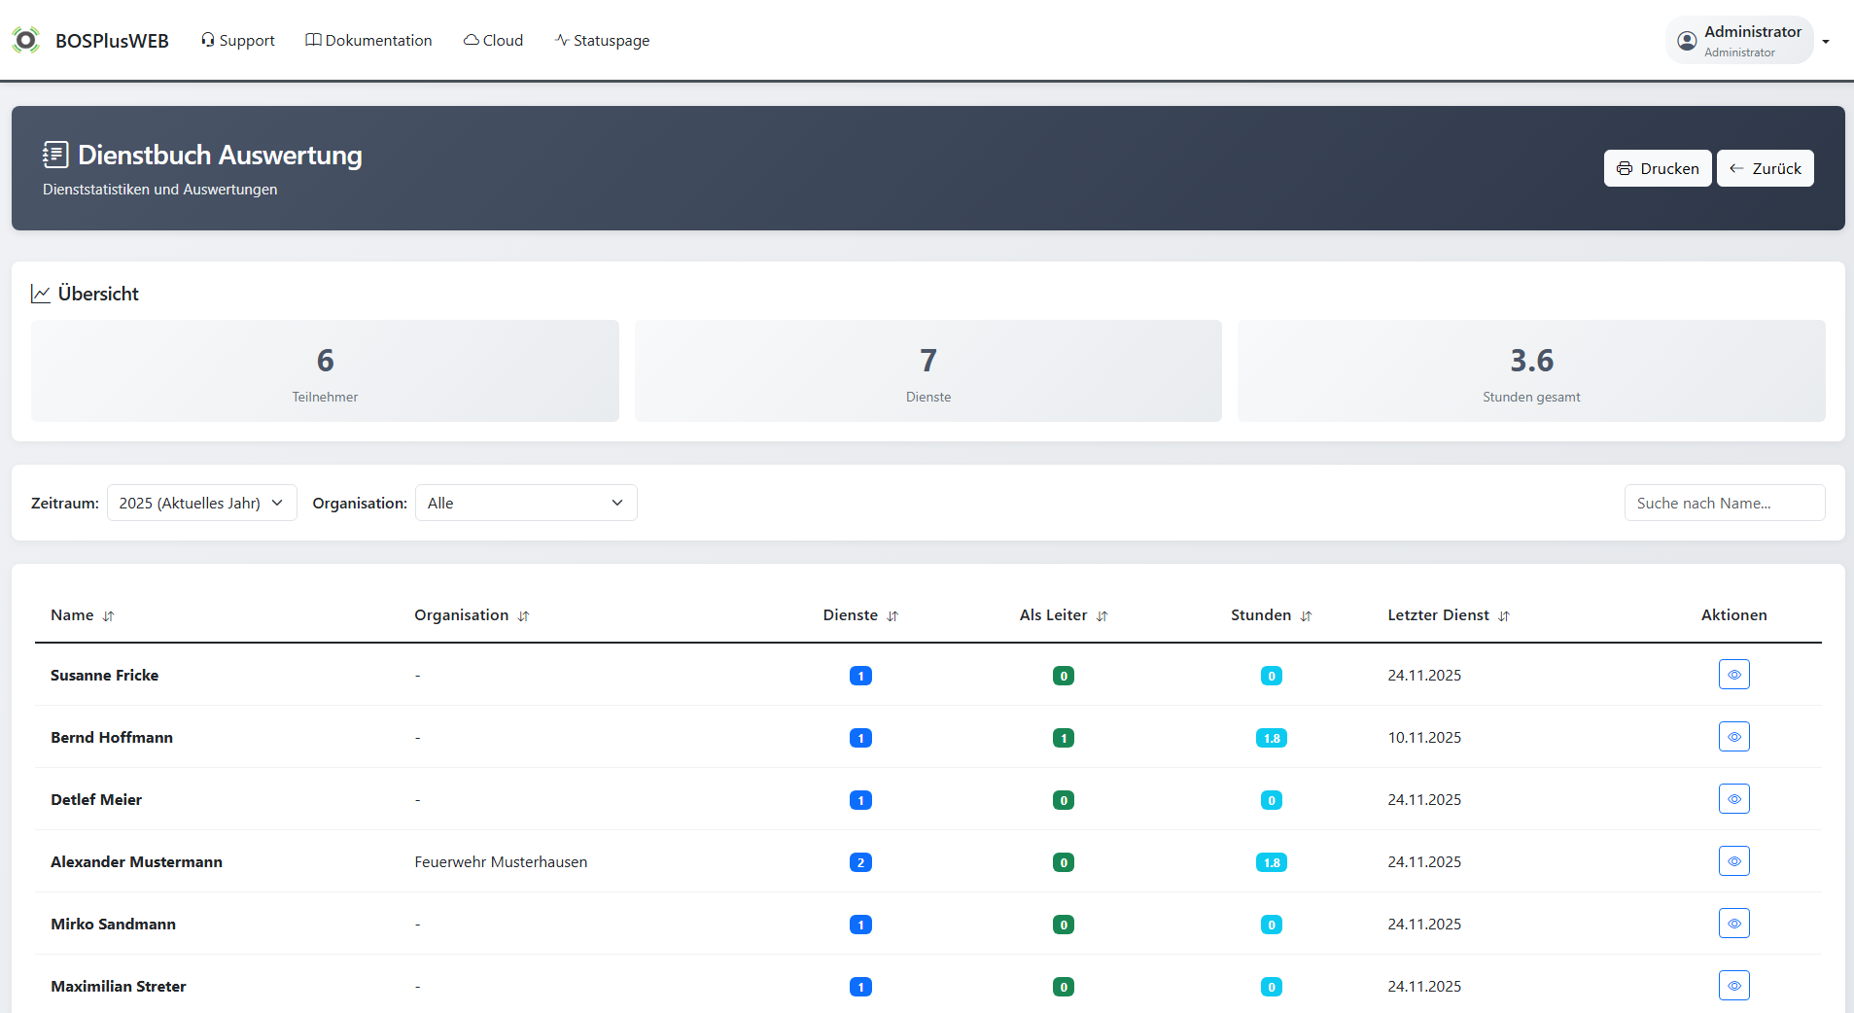
Task: Open eye icon for Bernd Hoffmann
Action: point(1733,737)
